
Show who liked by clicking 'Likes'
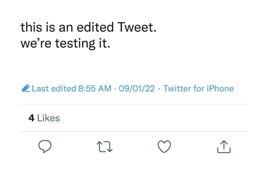(49, 118)
